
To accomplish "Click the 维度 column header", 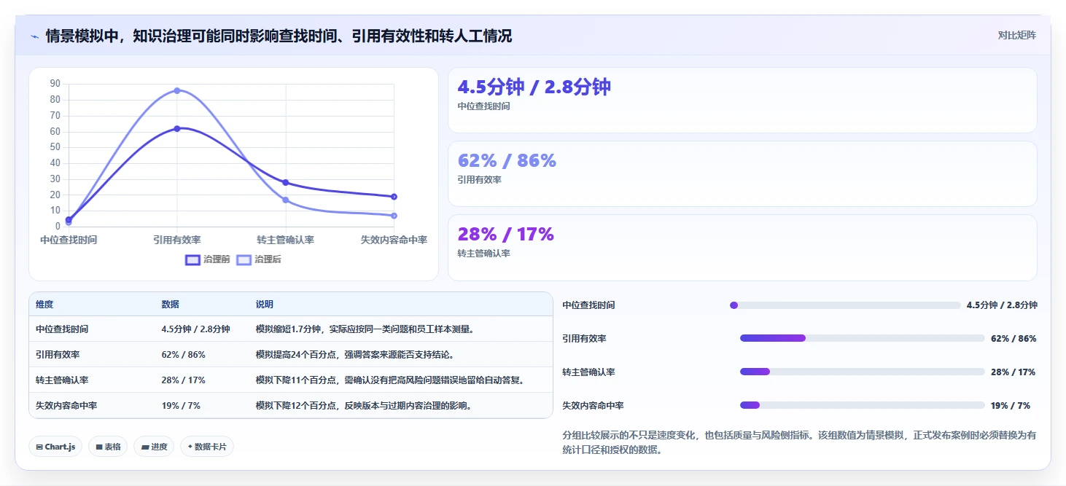I will [44, 305].
